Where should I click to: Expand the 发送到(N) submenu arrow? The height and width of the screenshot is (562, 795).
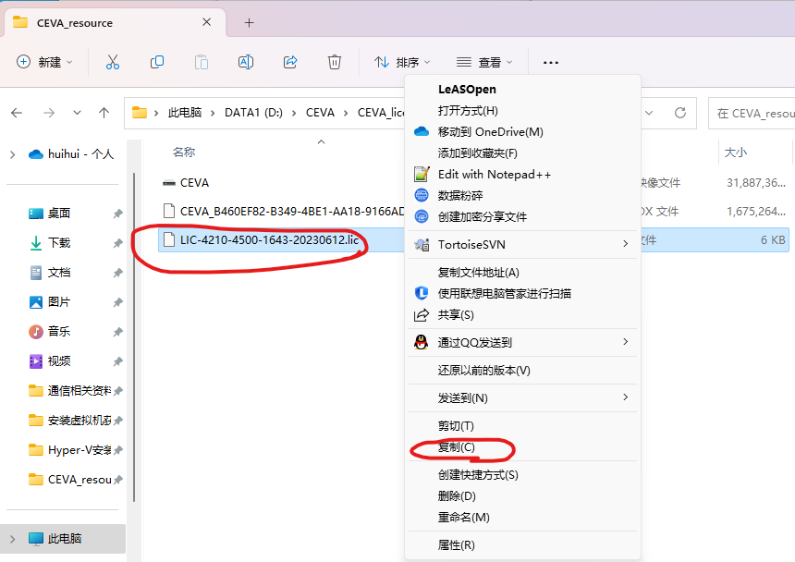click(x=626, y=397)
